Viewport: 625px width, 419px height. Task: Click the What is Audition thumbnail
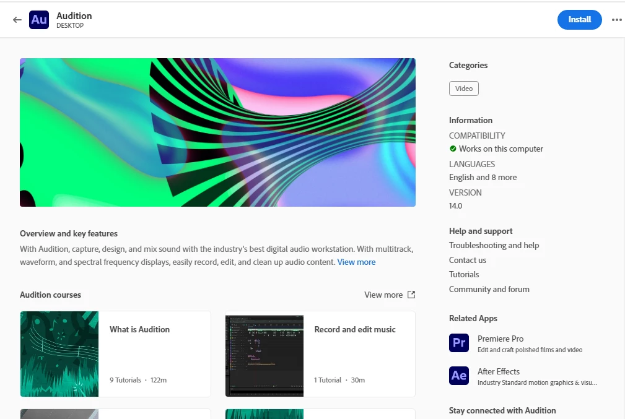click(x=59, y=353)
